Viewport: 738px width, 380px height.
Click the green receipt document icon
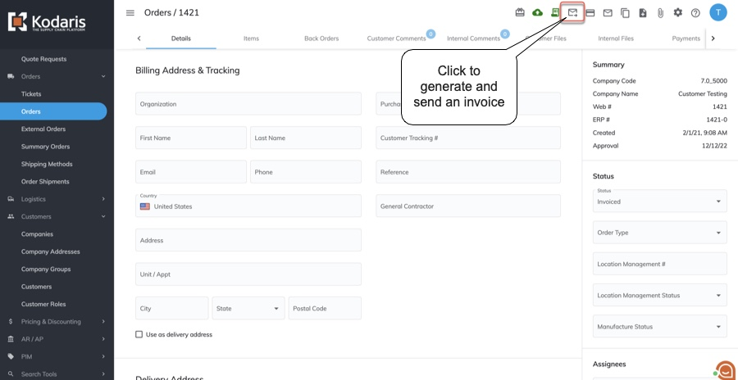click(x=555, y=13)
